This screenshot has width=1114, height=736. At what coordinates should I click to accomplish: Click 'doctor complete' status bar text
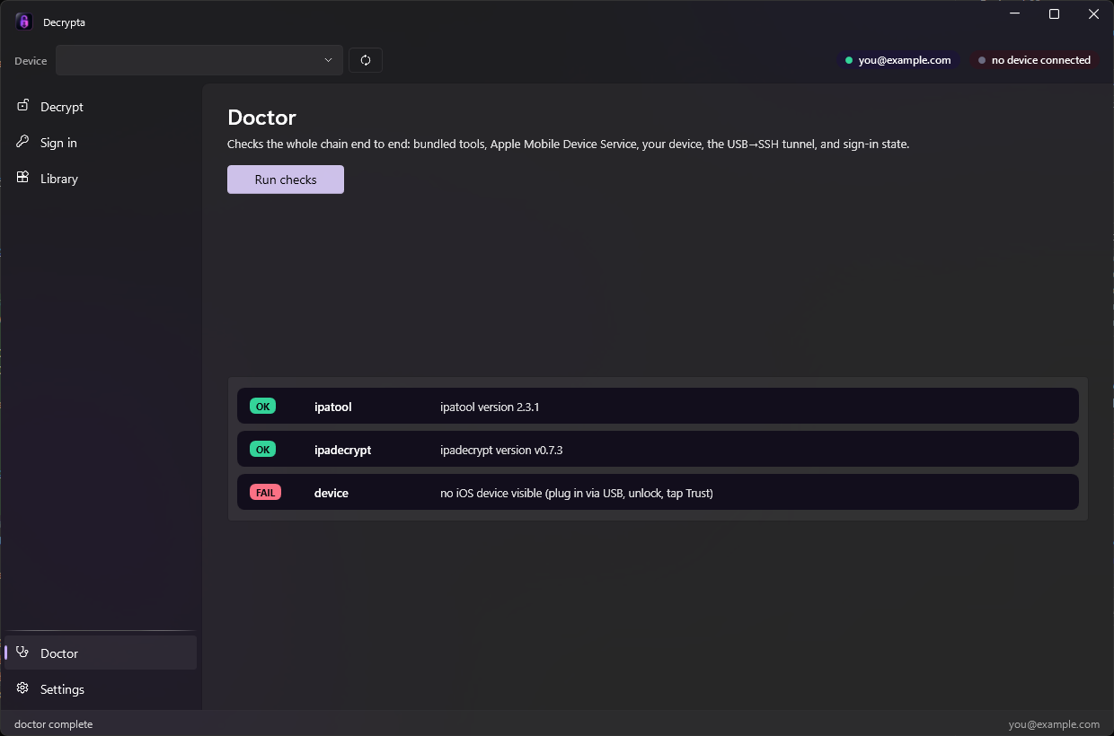pyautogui.click(x=53, y=724)
